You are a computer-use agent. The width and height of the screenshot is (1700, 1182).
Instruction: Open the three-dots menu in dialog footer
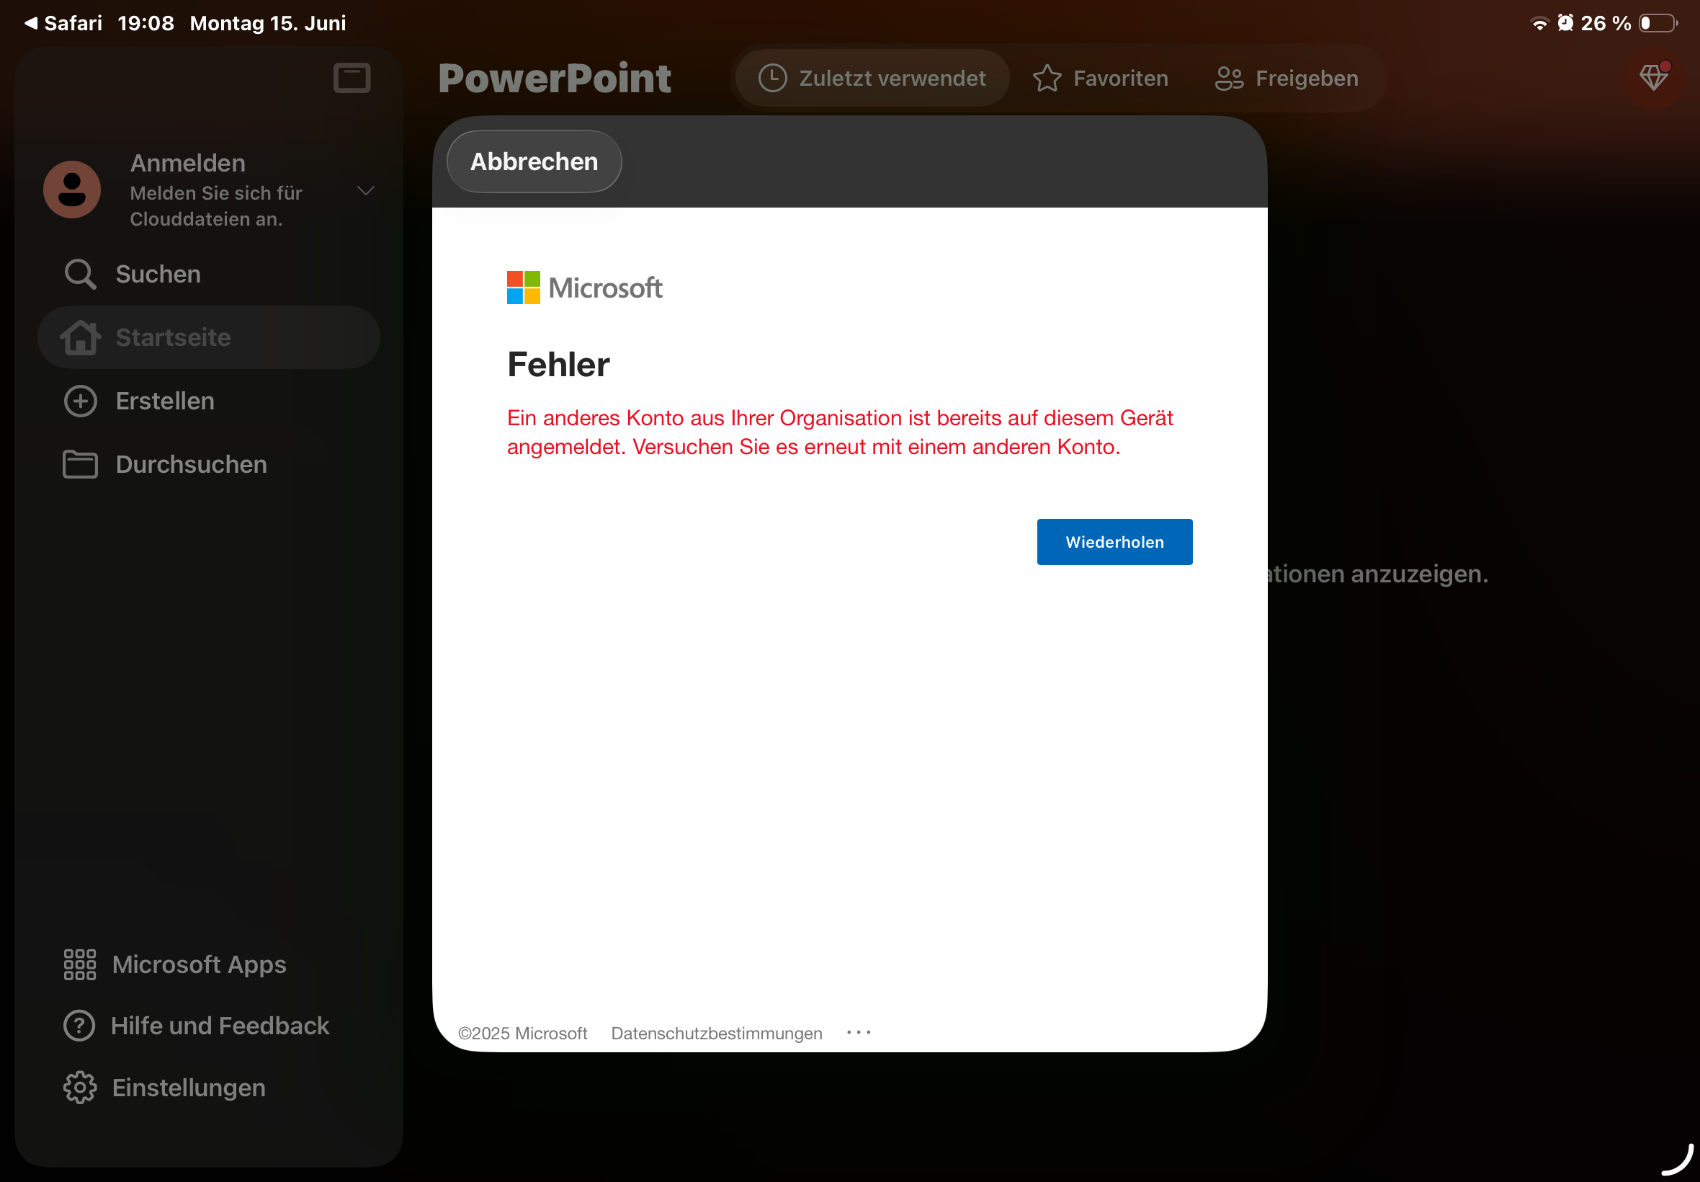tap(859, 1032)
